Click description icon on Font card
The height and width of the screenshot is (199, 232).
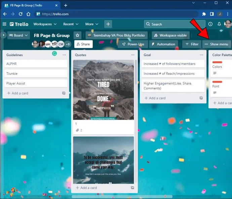click(x=215, y=93)
